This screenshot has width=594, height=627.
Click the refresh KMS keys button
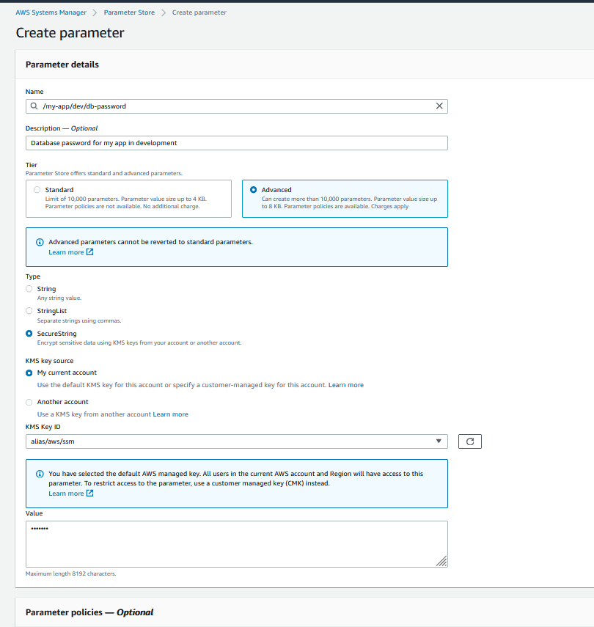point(469,441)
